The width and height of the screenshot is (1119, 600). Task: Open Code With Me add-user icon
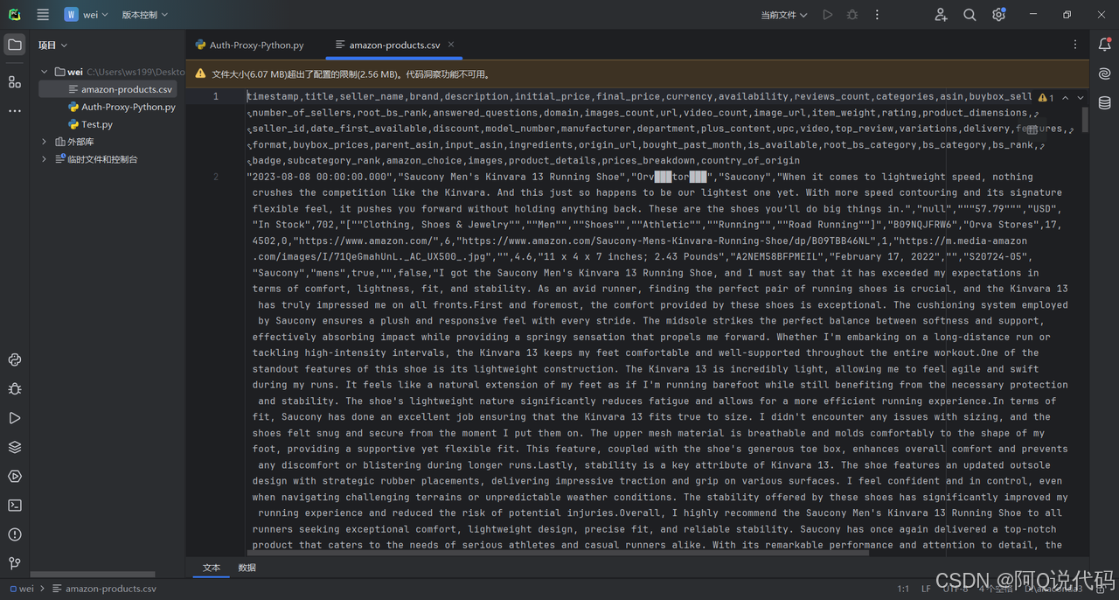941,15
